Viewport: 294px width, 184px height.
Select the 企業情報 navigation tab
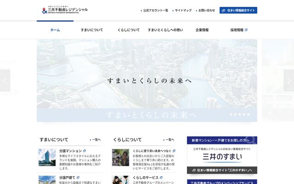click(202, 30)
